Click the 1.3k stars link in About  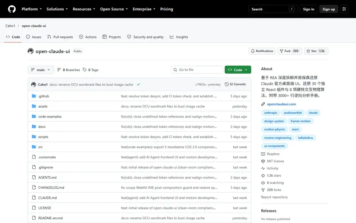(x=274, y=175)
